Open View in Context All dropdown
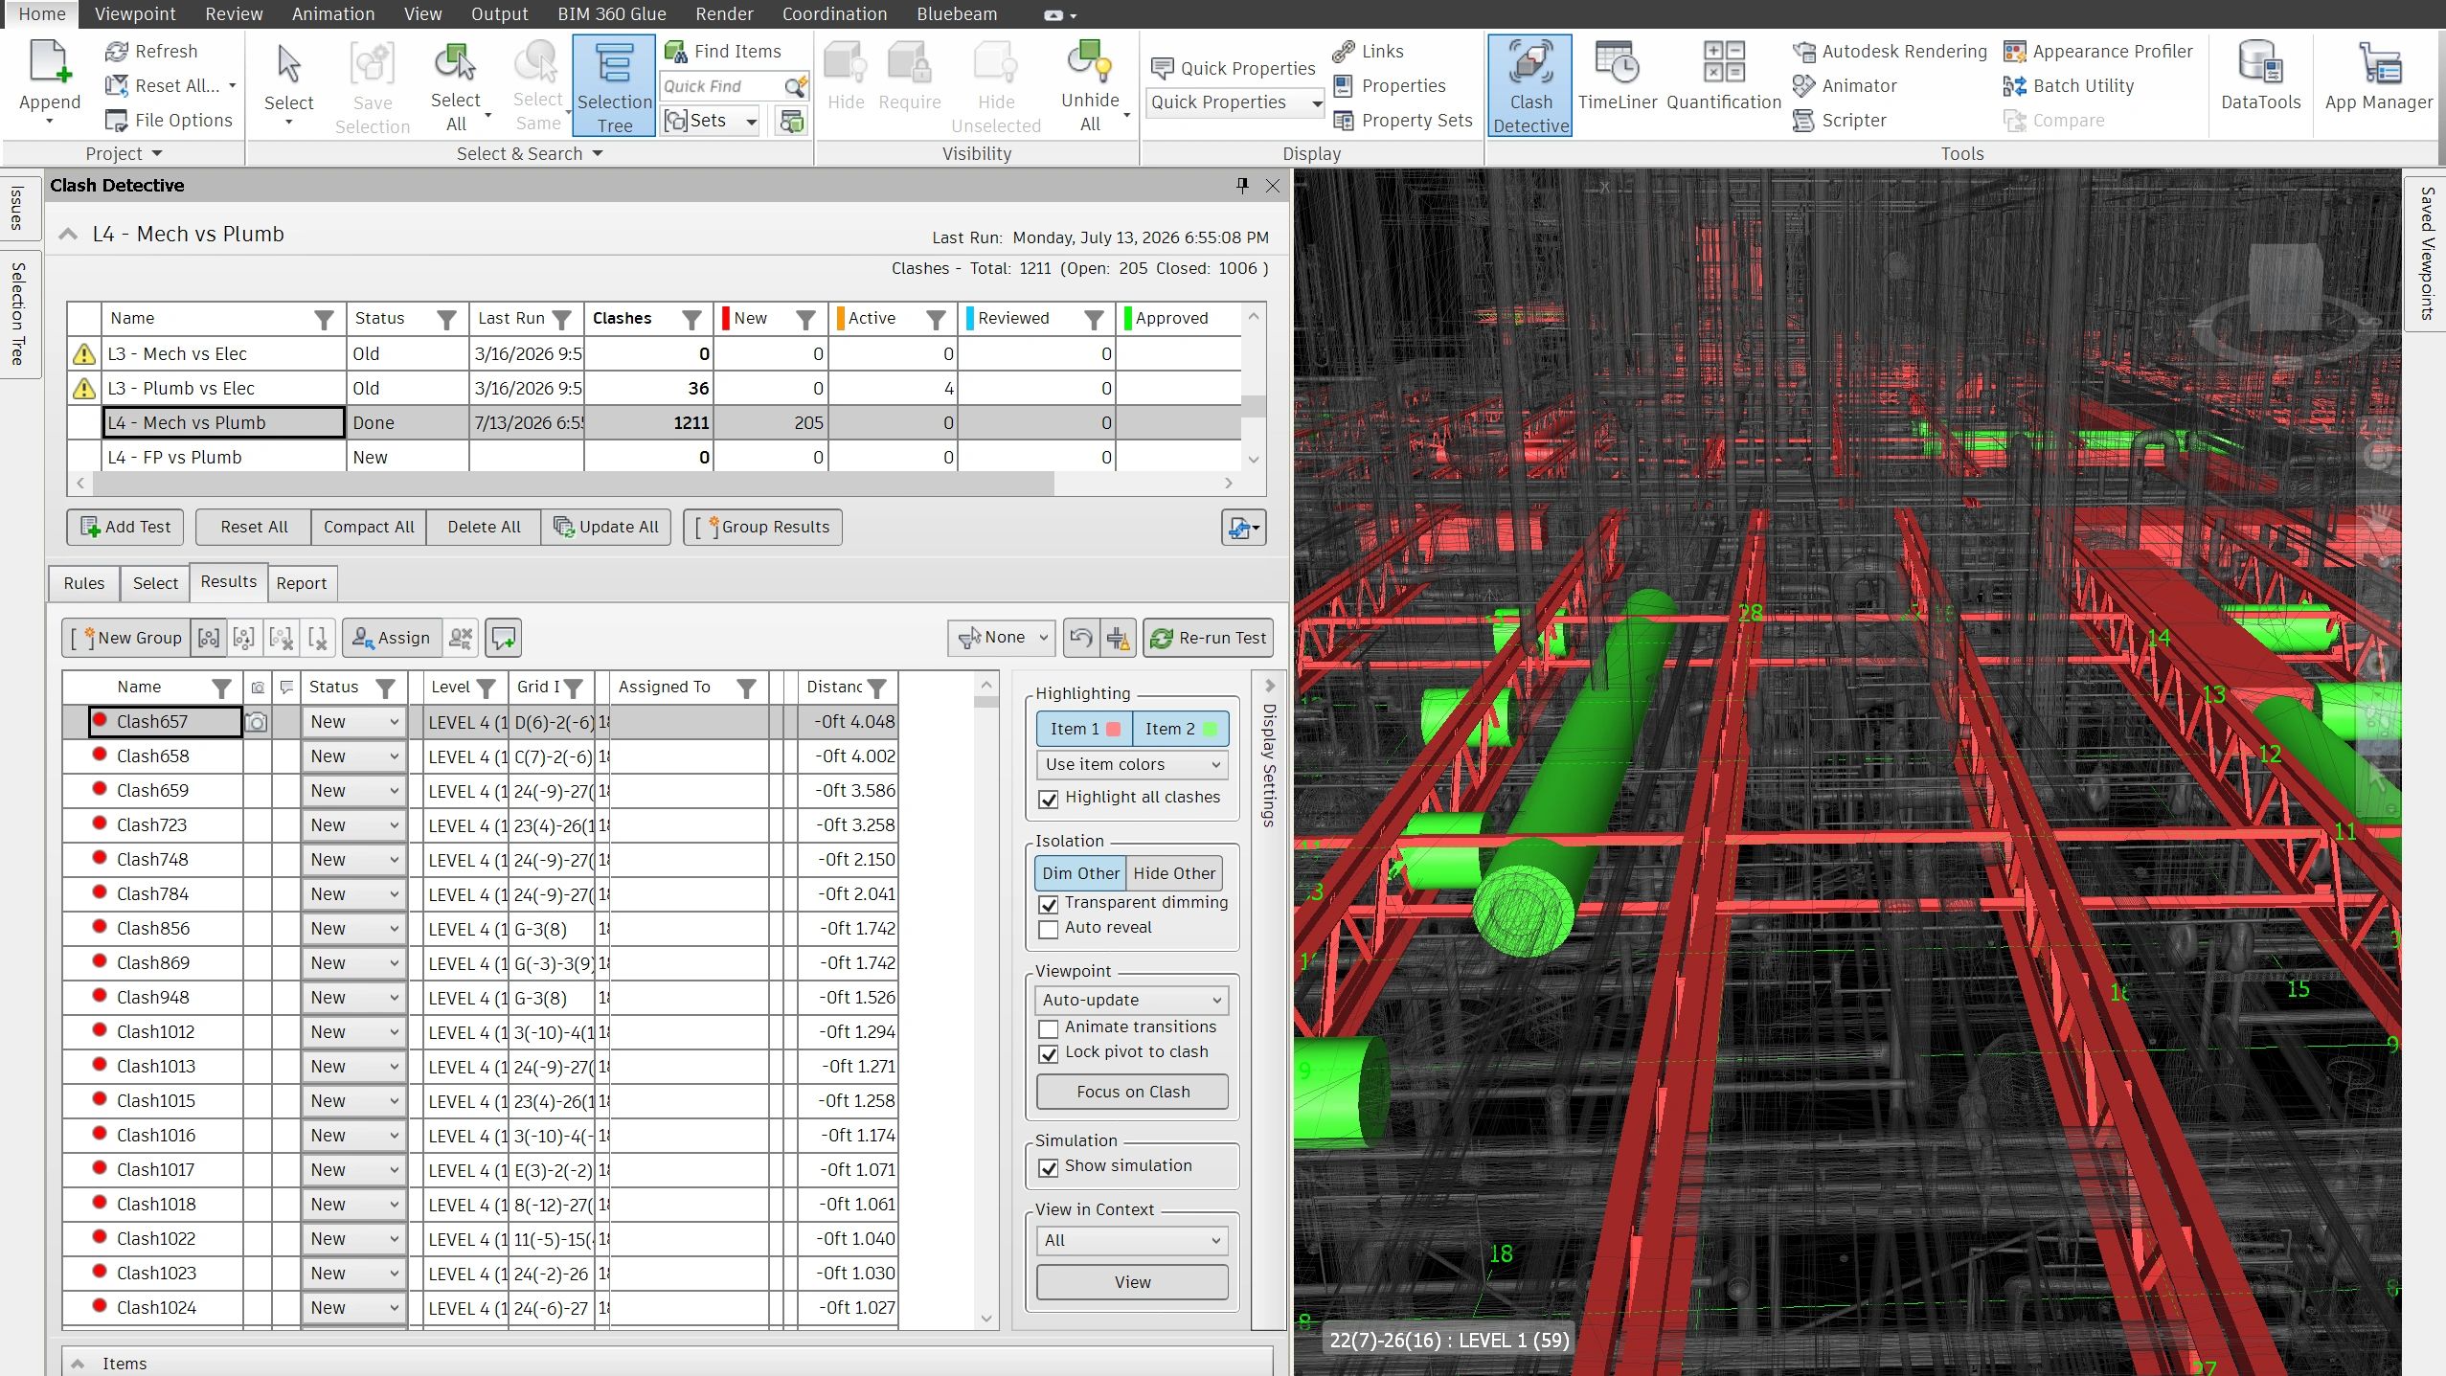Image resolution: width=2446 pixels, height=1376 pixels. pyautogui.click(x=1132, y=1241)
